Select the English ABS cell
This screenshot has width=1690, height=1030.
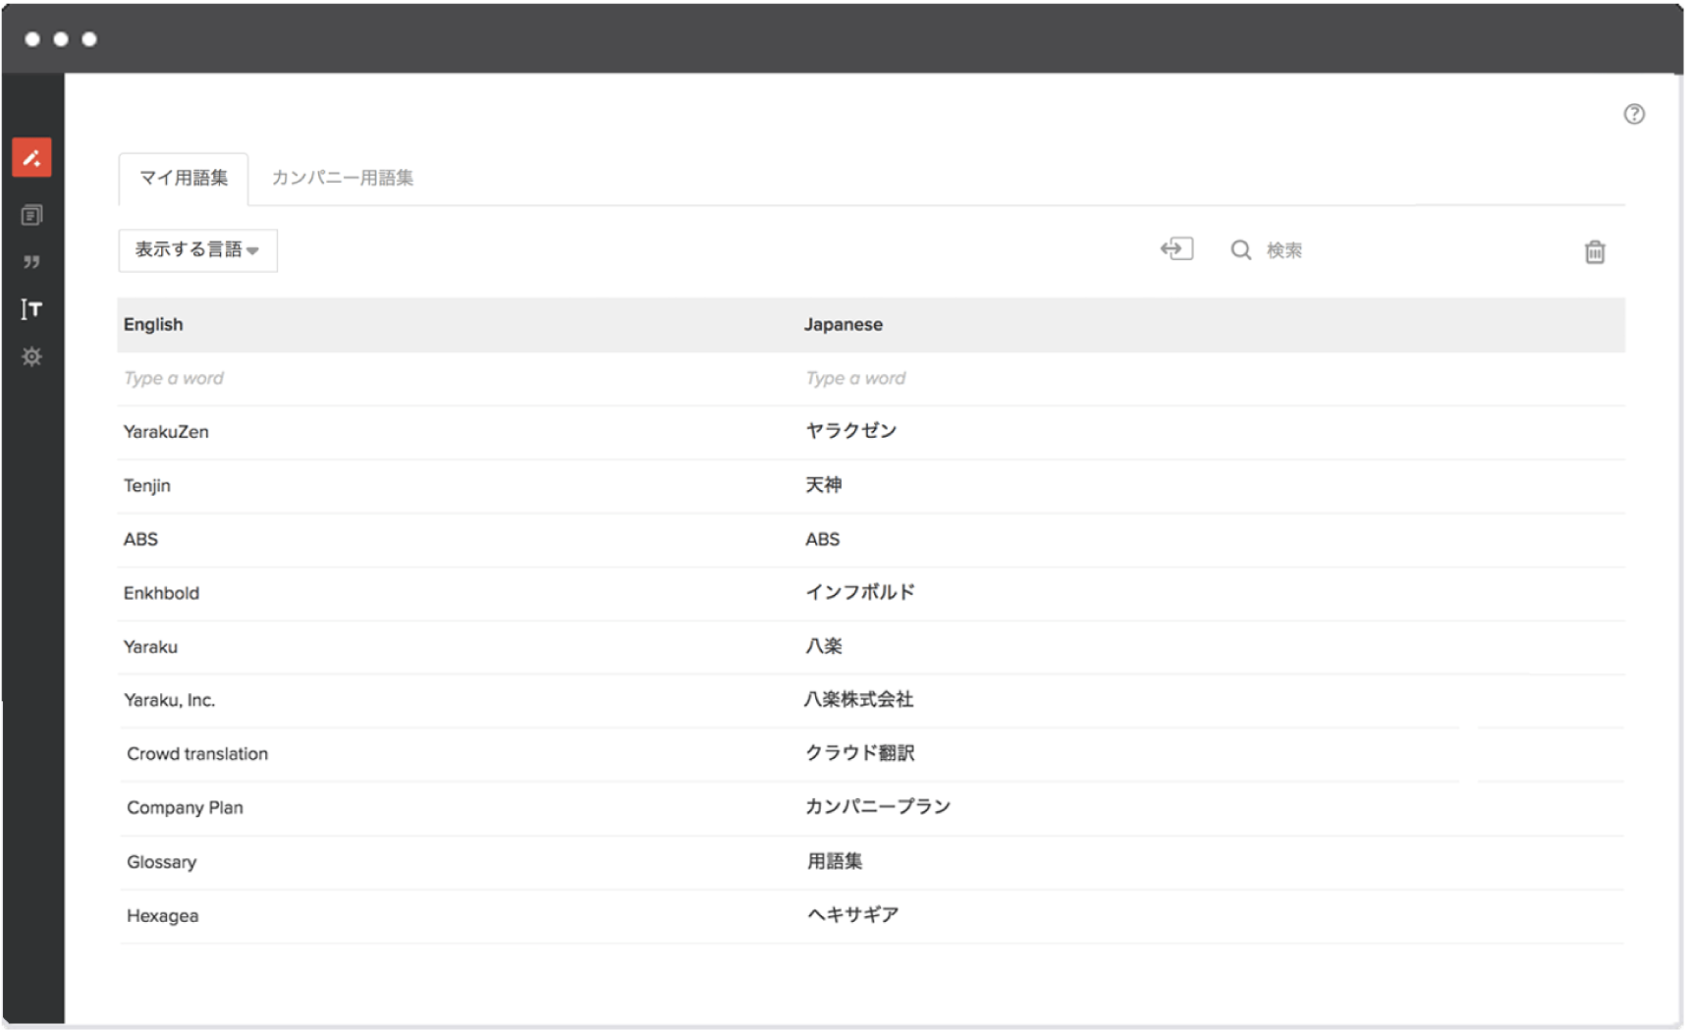(140, 539)
